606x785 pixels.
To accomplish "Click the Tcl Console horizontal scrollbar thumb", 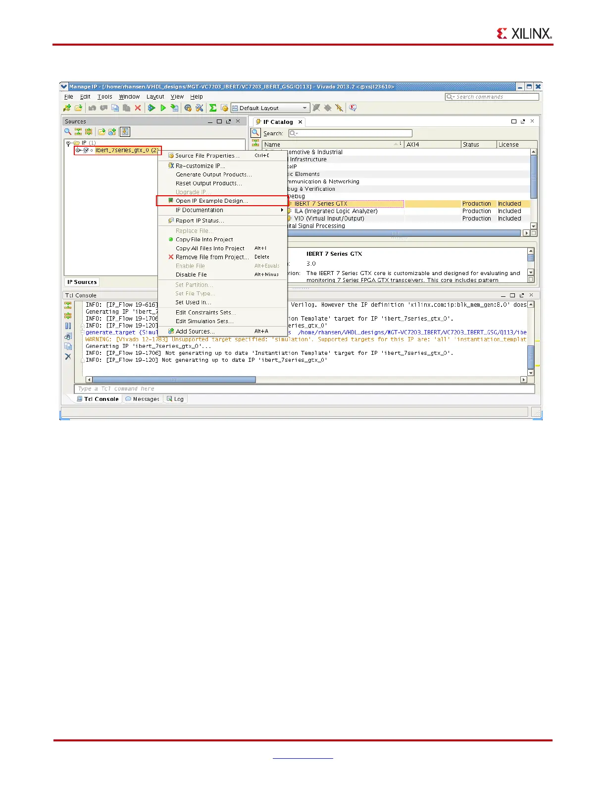I will [x=174, y=380].
